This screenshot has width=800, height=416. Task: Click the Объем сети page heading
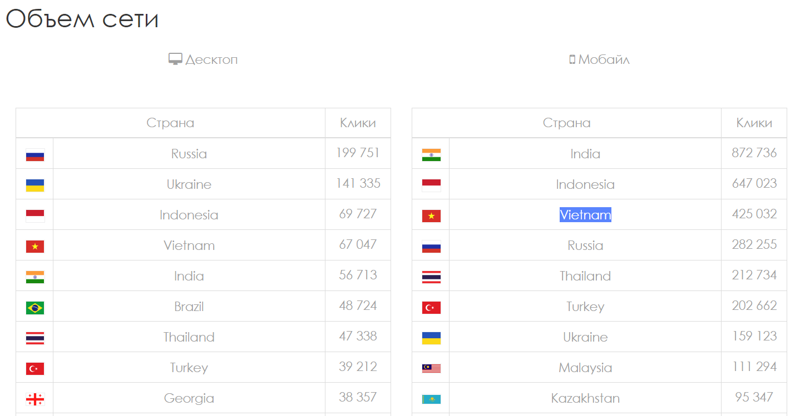[x=82, y=18]
